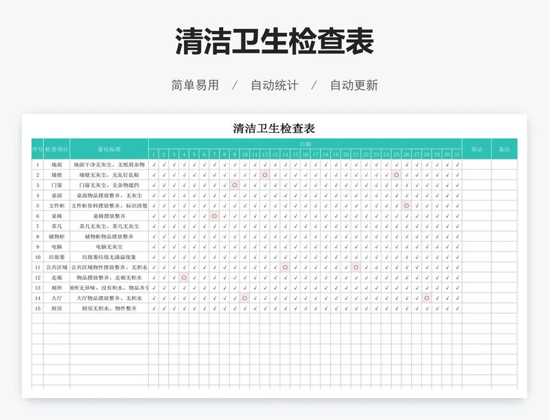Image resolution: width=549 pixels, height=420 pixels.
Task: Click the circle mark in 走廊 row, day 4
Action: point(184,277)
